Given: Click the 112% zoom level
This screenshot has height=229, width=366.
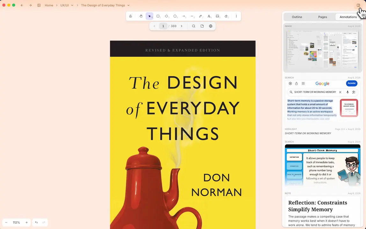Looking at the screenshot, I should (x=16, y=222).
